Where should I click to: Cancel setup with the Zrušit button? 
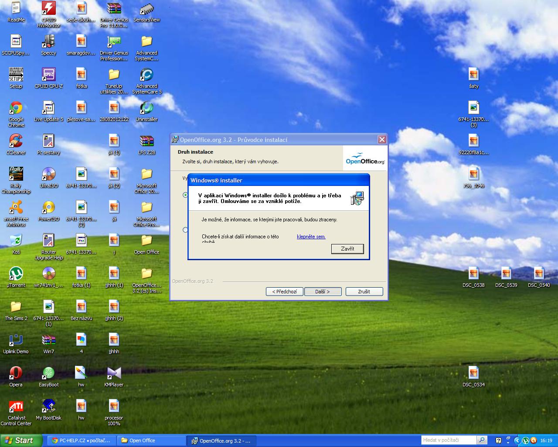[364, 292]
